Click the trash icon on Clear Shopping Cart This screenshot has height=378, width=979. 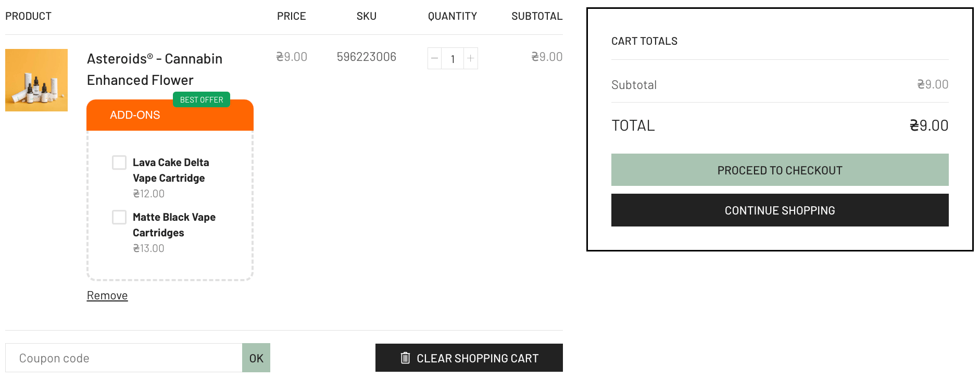tap(405, 358)
